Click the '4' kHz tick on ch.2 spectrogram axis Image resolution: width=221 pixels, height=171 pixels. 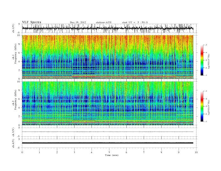[20, 108]
